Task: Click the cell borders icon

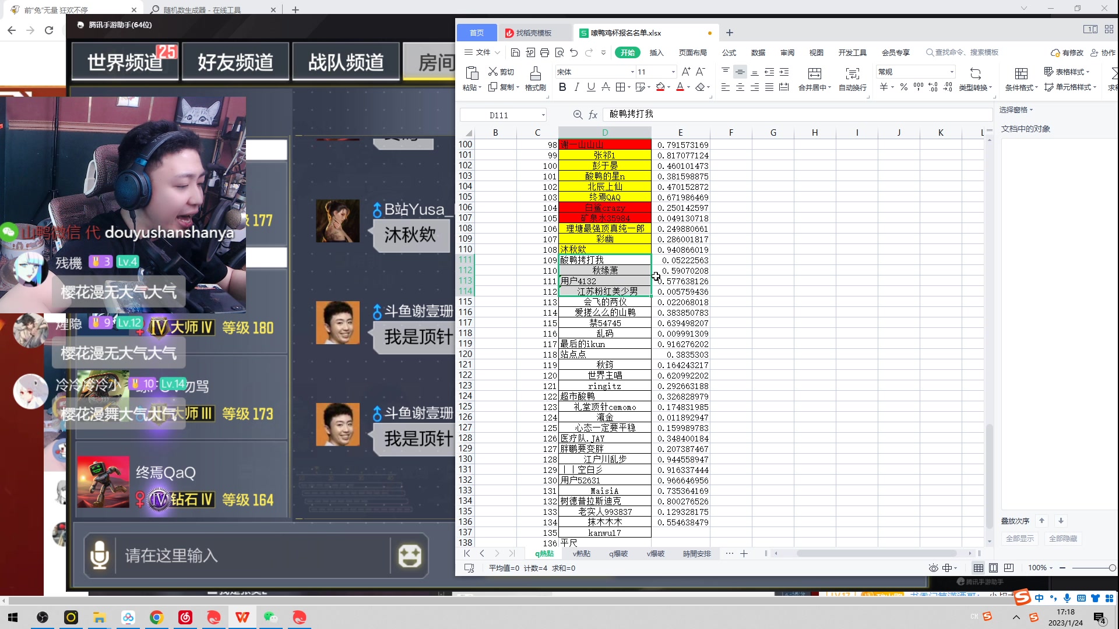Action: (x=620, y=87)
